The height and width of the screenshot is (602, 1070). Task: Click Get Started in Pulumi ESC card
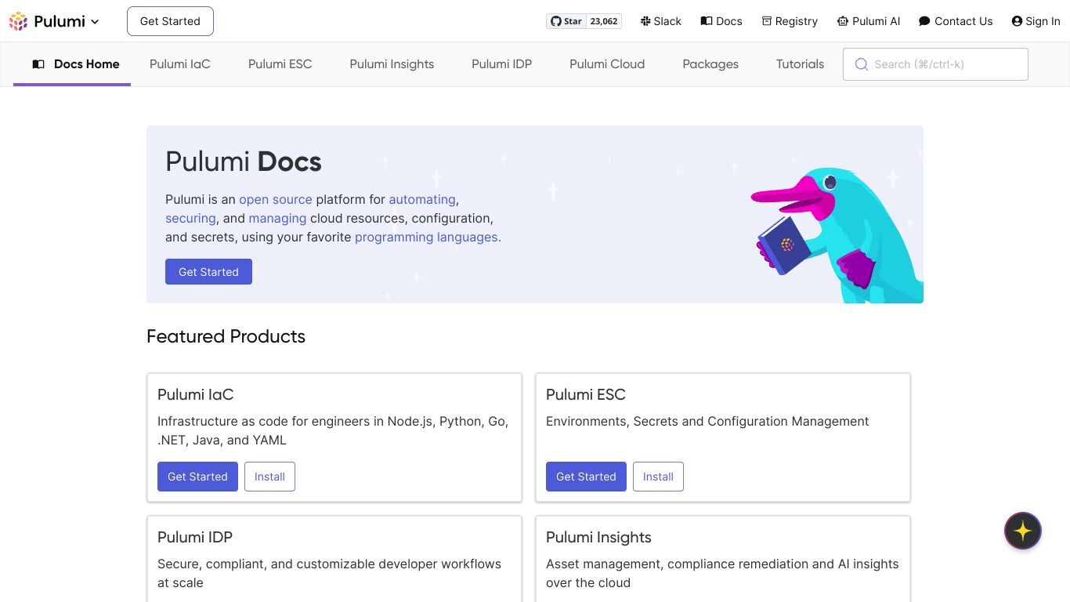[586, 477]
